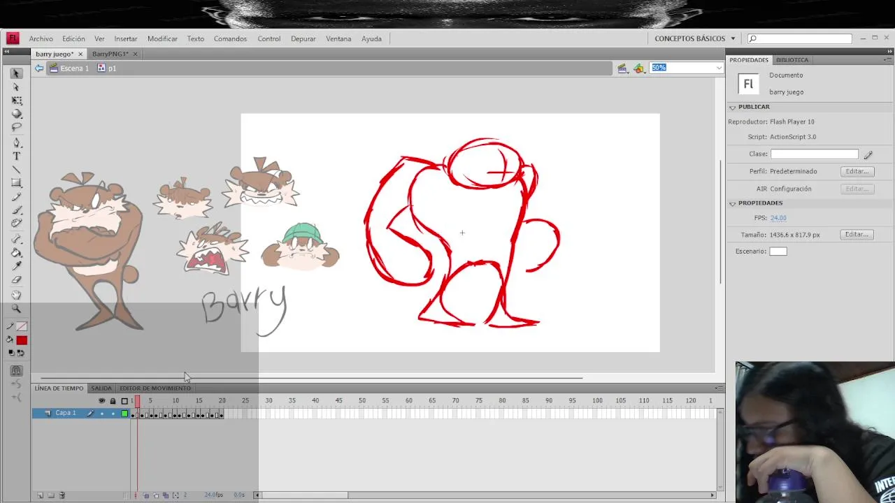Open the Escenario stage color swatch

(x=778, y=251)
